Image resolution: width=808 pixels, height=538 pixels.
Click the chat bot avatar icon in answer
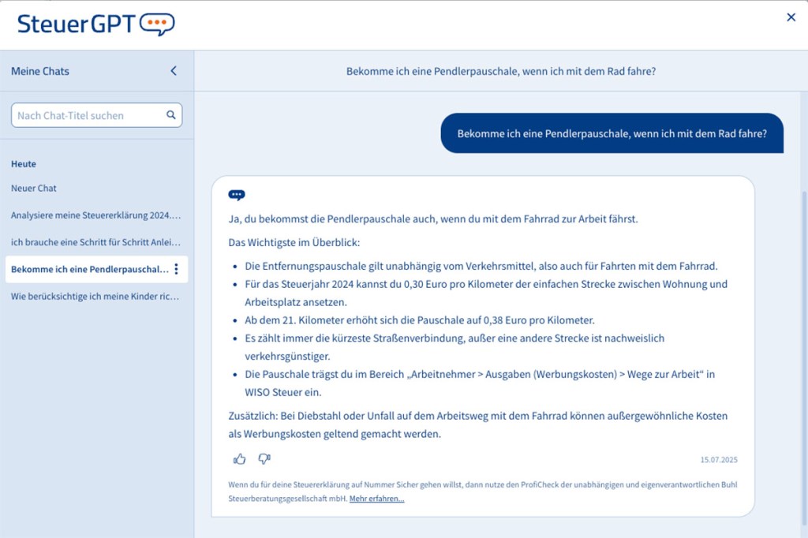(237, 195)
